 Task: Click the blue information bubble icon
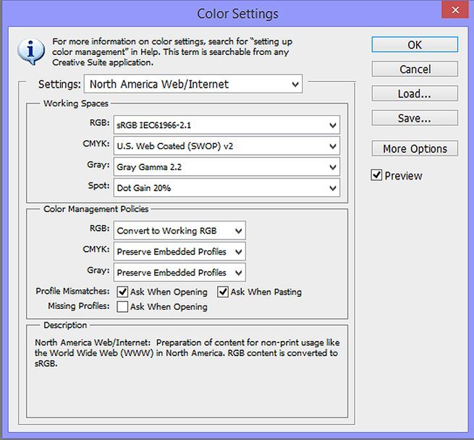[x=31, y=51]
